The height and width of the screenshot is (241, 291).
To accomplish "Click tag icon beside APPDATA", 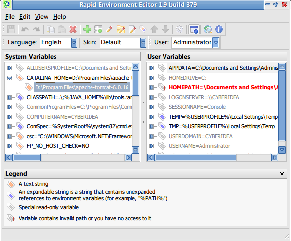I will pyautogui.click(x=162, y=68).
